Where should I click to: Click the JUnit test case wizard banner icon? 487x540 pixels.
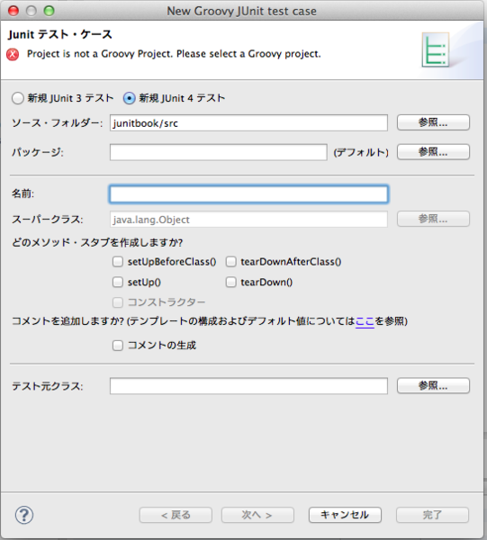436,49
